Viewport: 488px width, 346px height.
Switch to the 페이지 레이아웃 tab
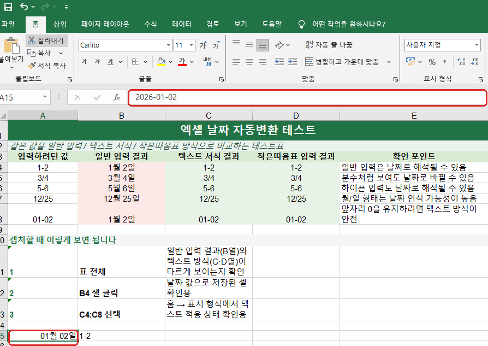(x=105, y=24)
